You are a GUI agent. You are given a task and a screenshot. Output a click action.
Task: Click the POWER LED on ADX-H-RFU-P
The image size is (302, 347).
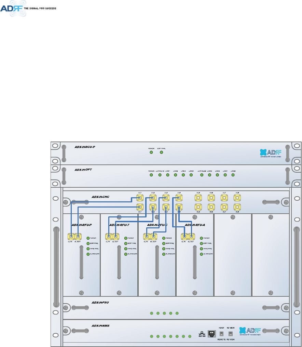coord(88,238)
